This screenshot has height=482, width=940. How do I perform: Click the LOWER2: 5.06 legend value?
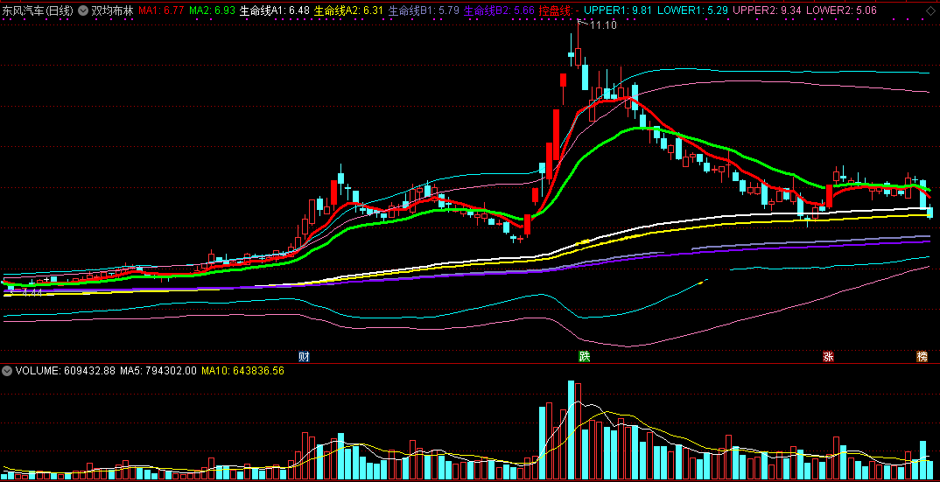[x=841, y=10]
